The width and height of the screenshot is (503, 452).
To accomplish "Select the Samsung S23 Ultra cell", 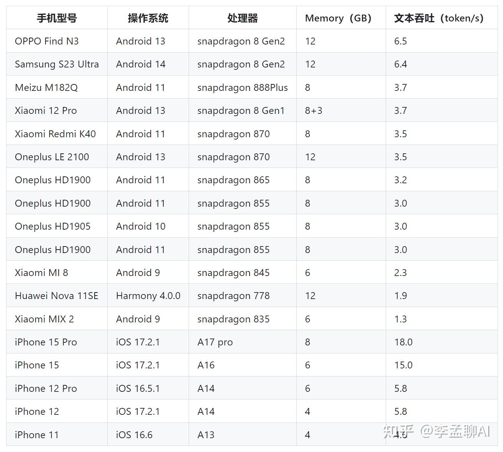I will 57,64.
